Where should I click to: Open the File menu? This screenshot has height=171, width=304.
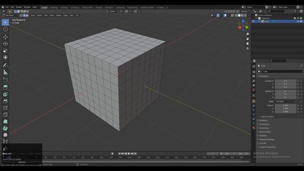point(7,7)
